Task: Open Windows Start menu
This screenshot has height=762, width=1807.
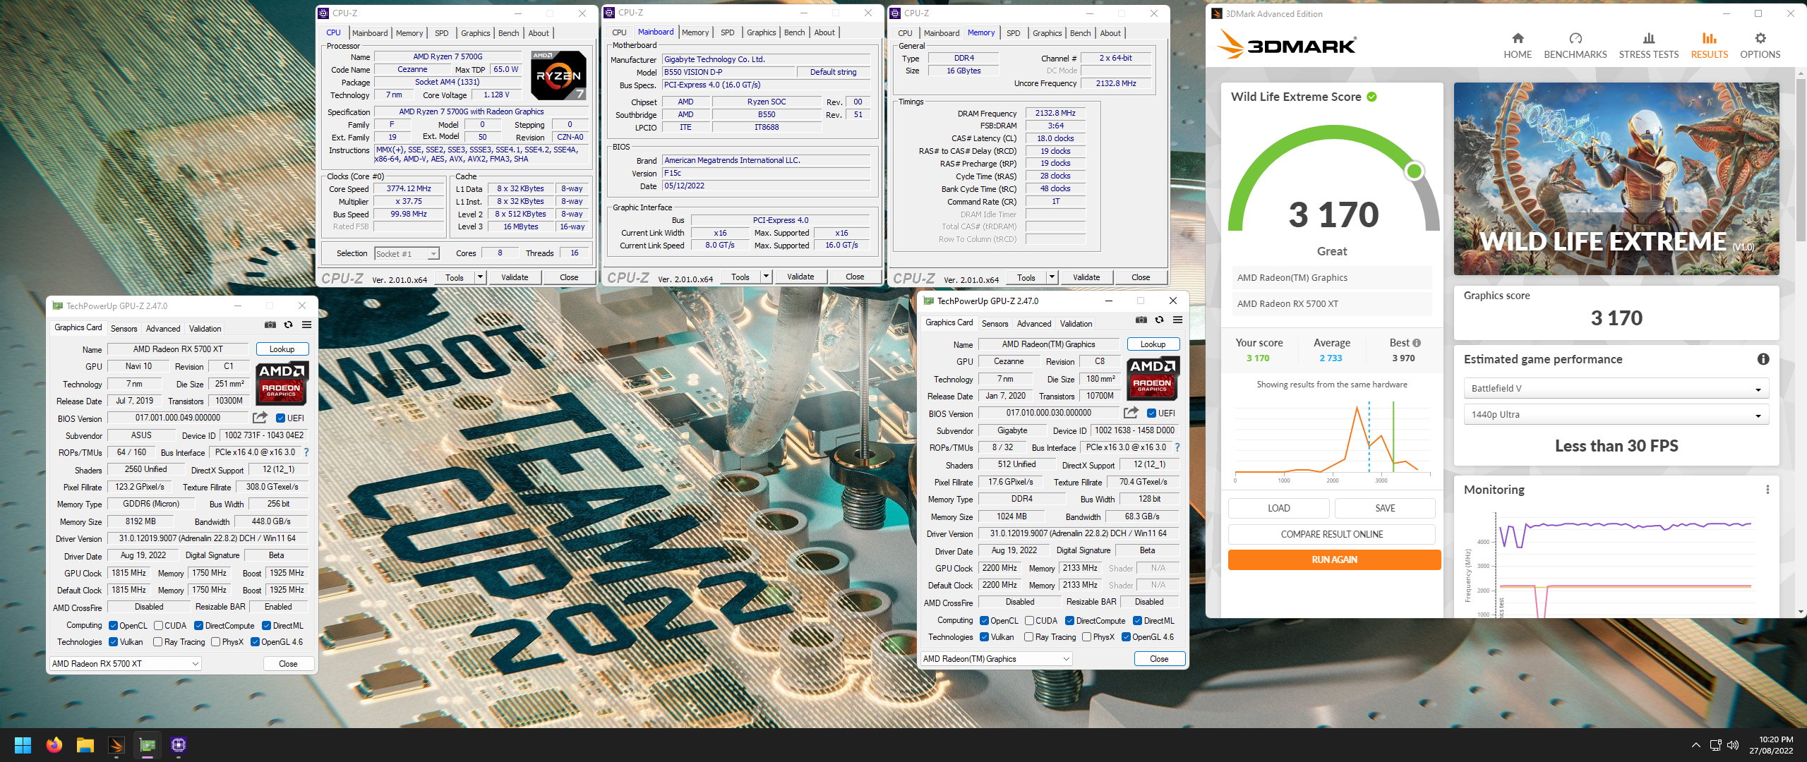Action: pos(23,745)
